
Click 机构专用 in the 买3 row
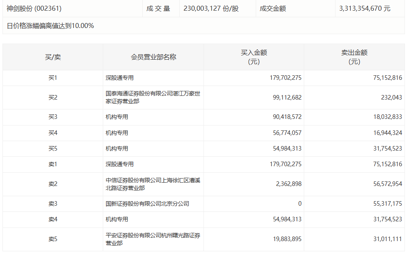(x=117, y=117)
